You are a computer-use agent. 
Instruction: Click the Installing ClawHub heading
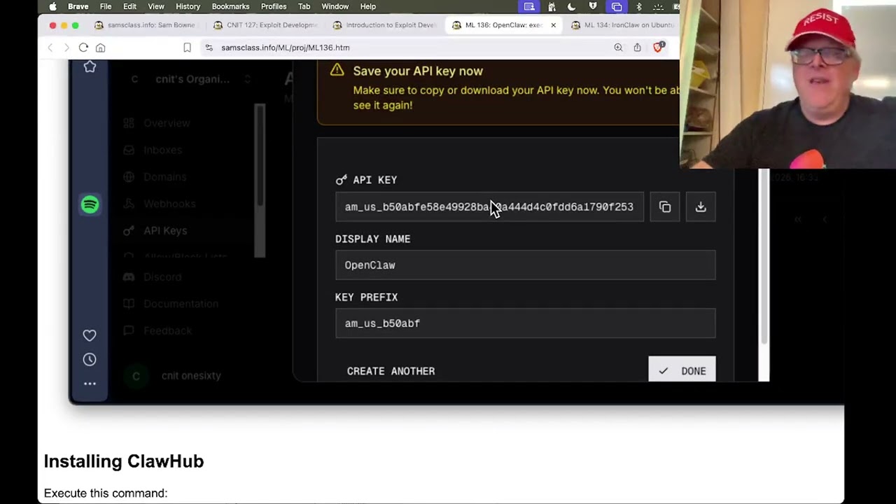coord(124,461)
